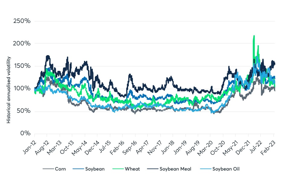Click the 0% y-axis label
This screenshot has width=284, height=181.
click(x=26, y=133)
